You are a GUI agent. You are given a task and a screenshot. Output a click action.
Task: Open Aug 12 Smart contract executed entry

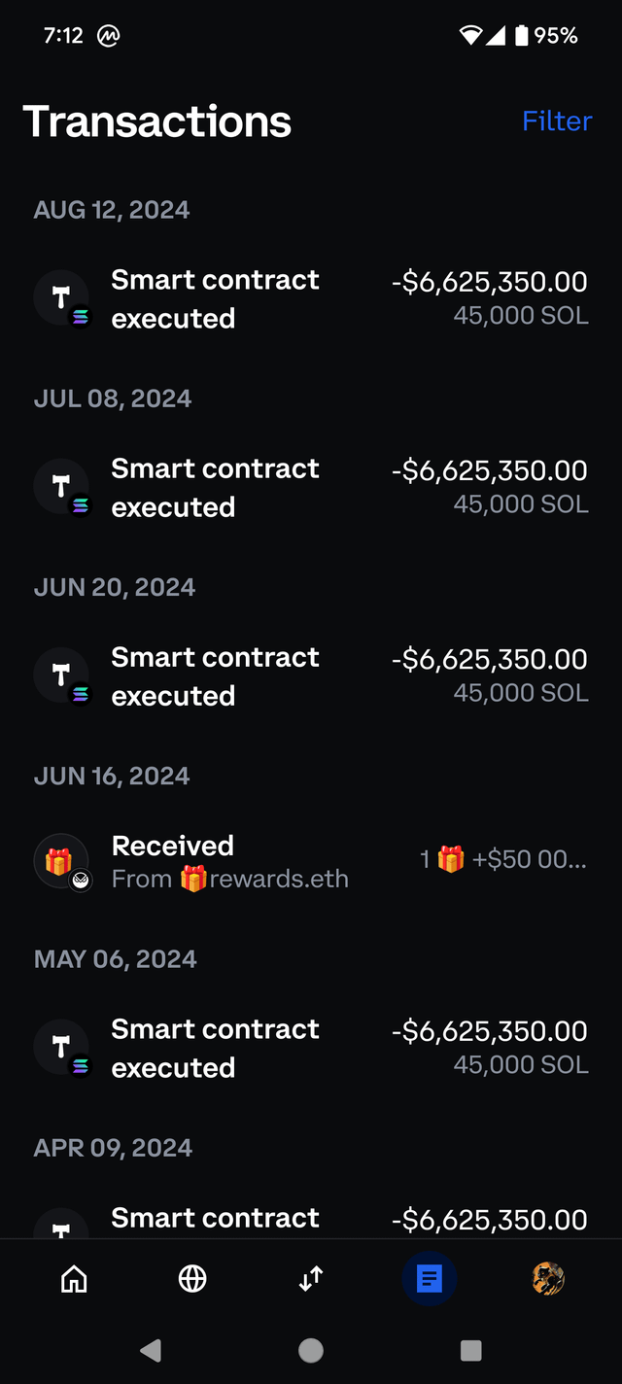(x=215, y=298)
